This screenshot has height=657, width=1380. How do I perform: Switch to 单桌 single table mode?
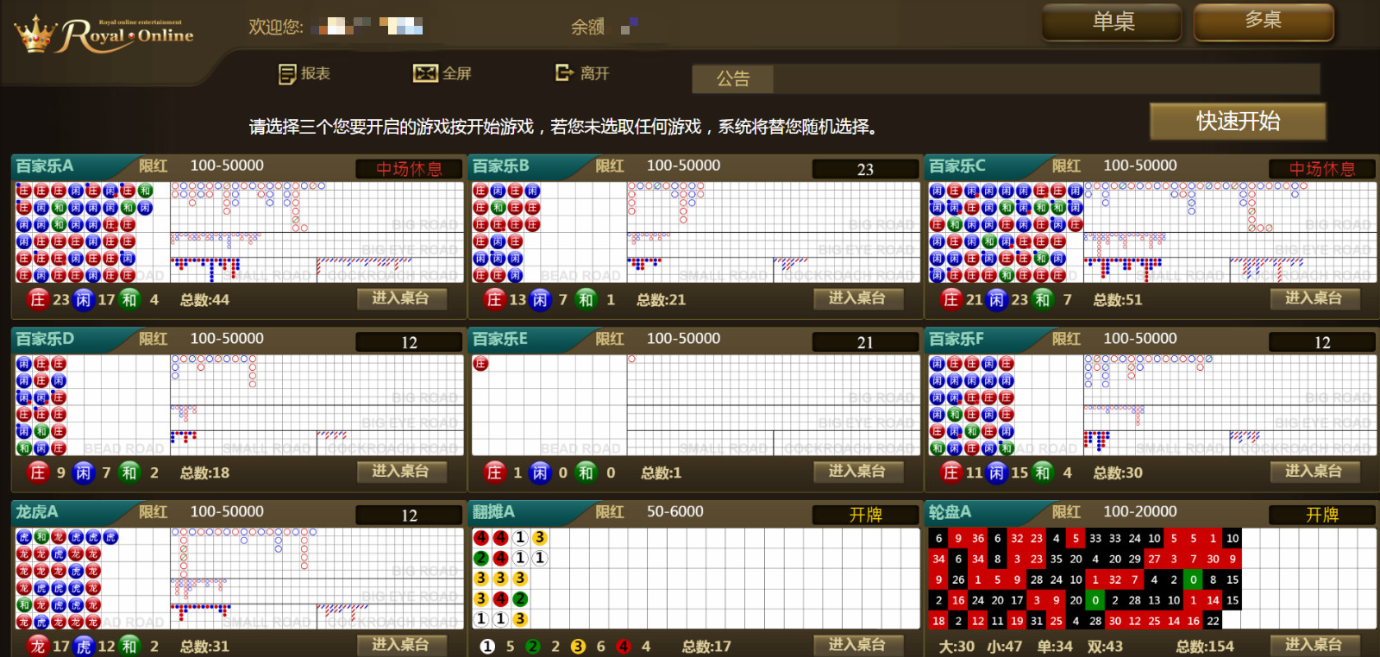[x=1112, y=22]
